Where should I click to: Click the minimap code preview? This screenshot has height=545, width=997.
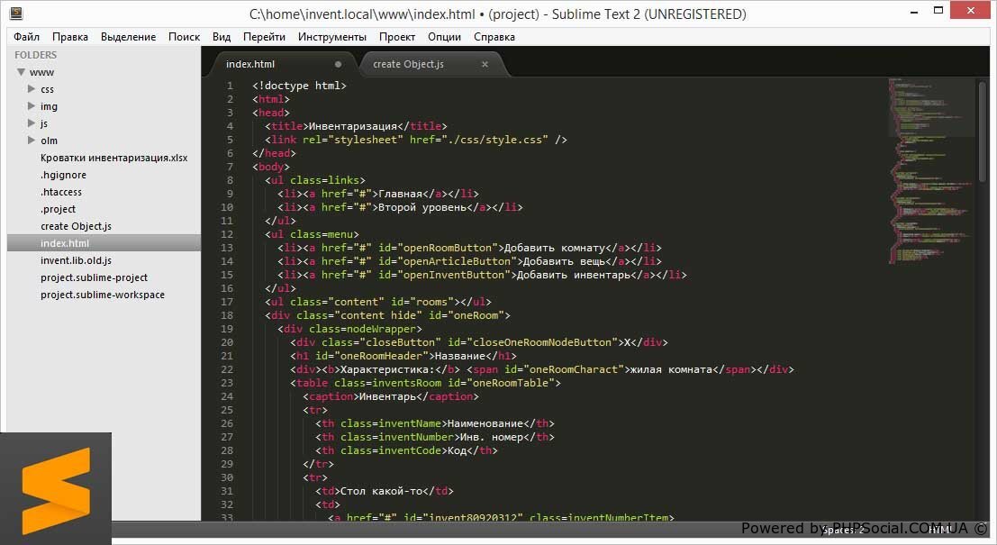pyautogui.click(x=930, y=171)
